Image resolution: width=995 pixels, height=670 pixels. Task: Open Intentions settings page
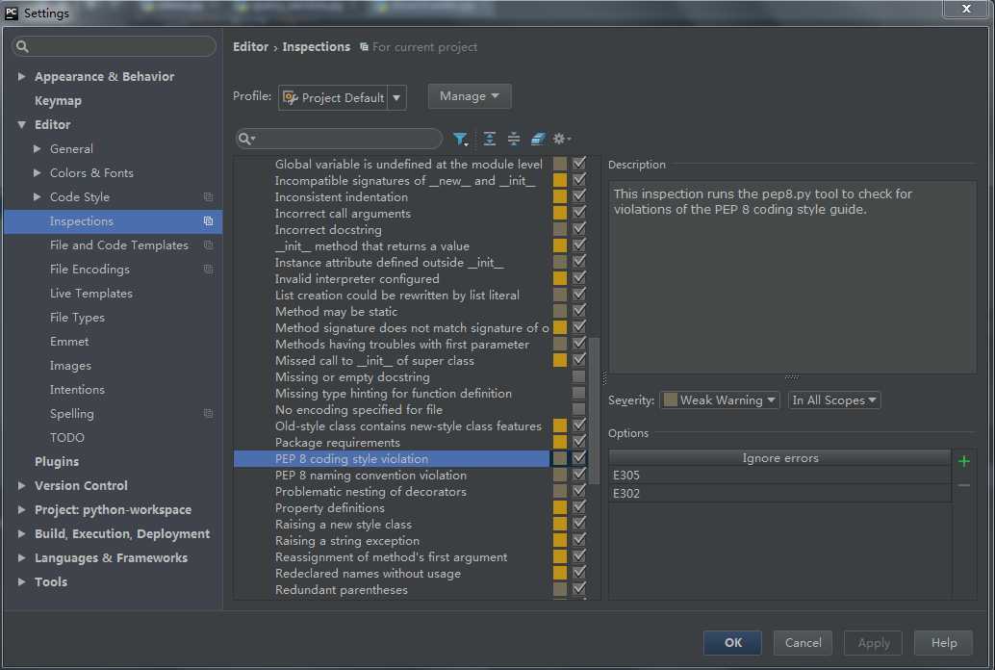(77, 389)
